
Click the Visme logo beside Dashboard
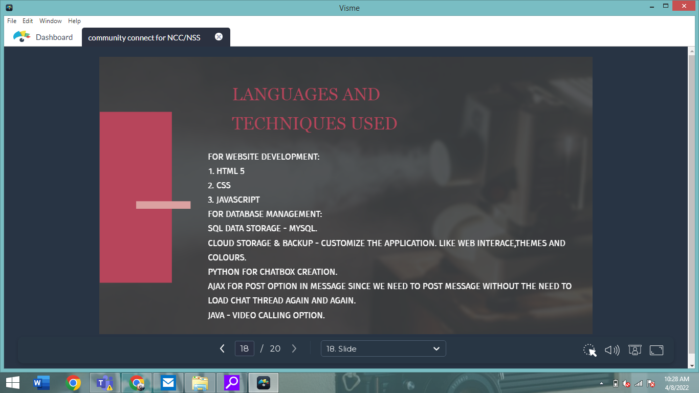coord(21,37)
